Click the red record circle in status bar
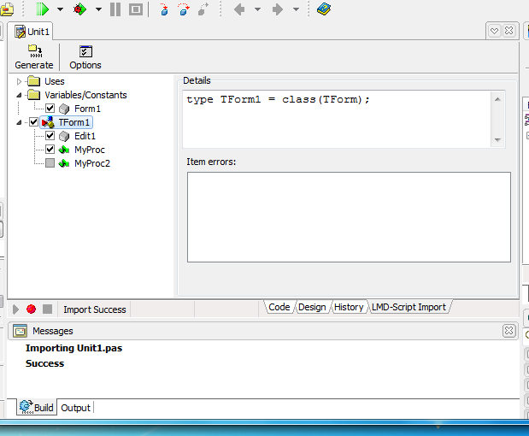This screenshot has width=529, height=436. [32, 309]
